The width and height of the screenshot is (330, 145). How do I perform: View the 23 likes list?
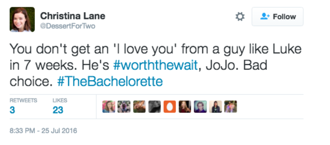click(58, 110)
